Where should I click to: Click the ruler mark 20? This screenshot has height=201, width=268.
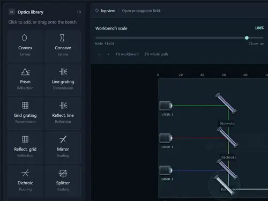[181, 75]
